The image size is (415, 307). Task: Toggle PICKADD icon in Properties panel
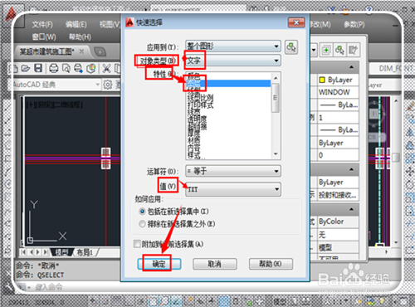tap(326, 51)
